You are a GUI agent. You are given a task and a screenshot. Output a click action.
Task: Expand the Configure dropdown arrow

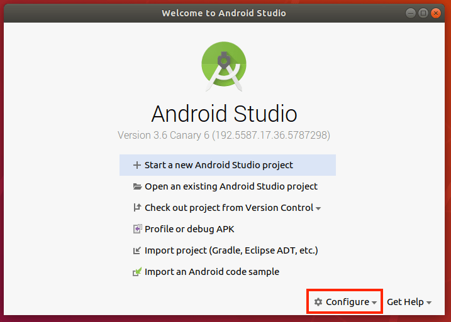(374, 303)
